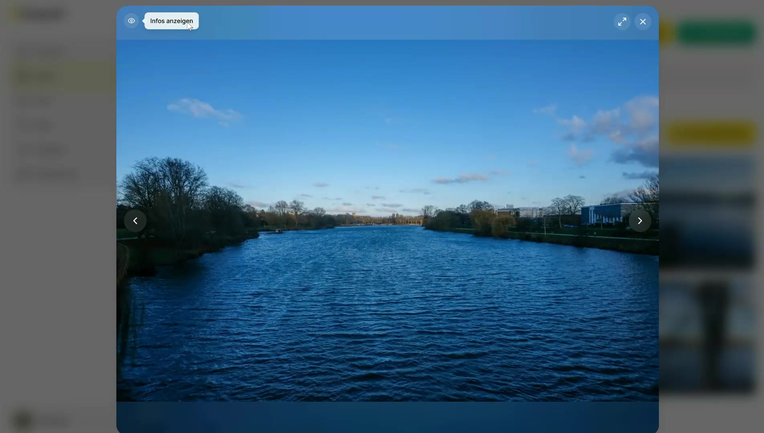The height and width of the screenshot is (433, 764).
Task: Click the dark blue strip below the photo
Action: [x=387, y=417]
